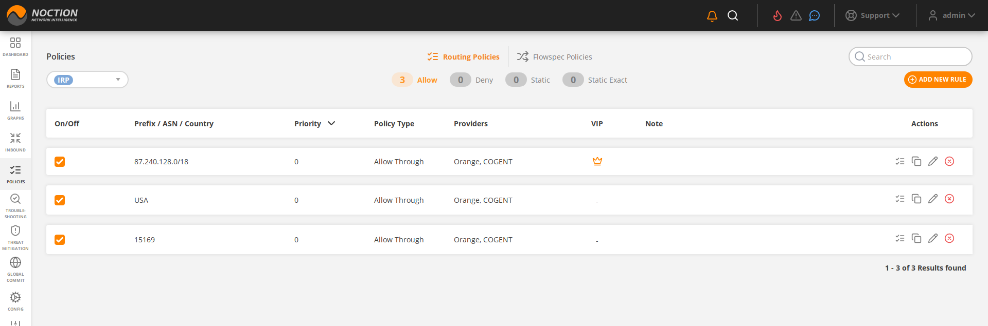The image size is (988, 326).
Task: Open the Inbound section in sidebar
Action: click(x=15, y=142)
